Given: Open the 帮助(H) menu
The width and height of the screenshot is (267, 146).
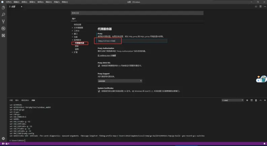Looking at the screenshot, I should (65, 2).
